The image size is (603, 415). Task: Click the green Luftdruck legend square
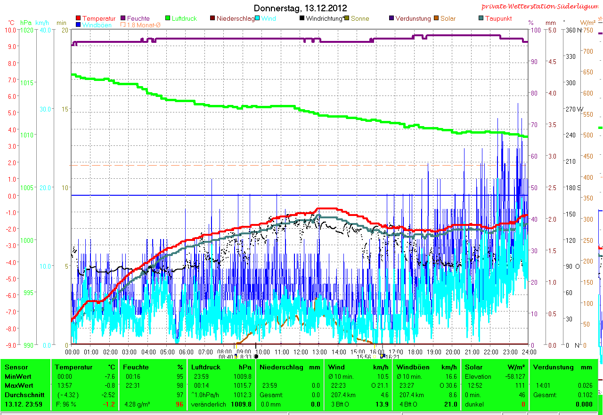[167, 19]
